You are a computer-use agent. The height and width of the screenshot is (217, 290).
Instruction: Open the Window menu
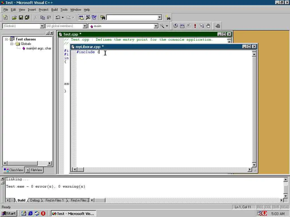tap(76, 10)
